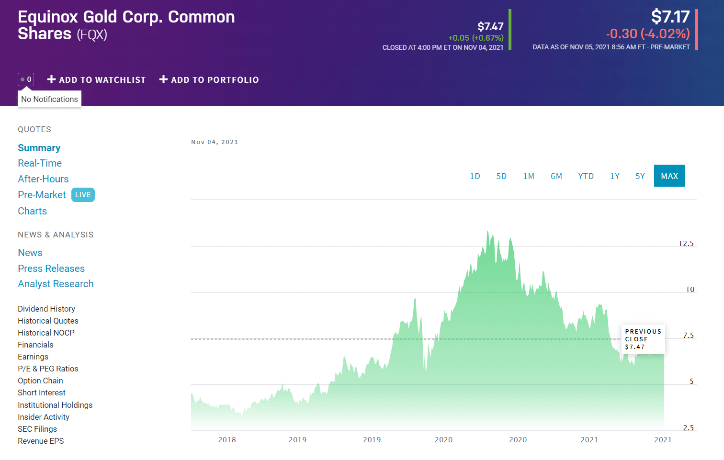This screenshot has height=460, width=724.
Task: Open the Short Interest link
Action: (42, 393)
